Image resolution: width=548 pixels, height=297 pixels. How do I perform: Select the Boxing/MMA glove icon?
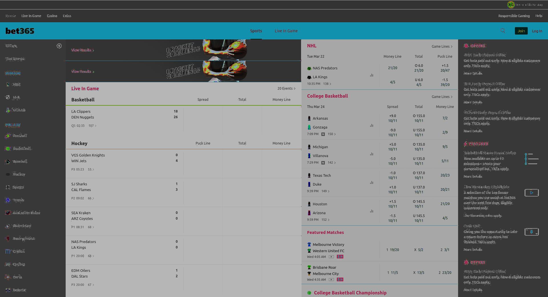8,238
